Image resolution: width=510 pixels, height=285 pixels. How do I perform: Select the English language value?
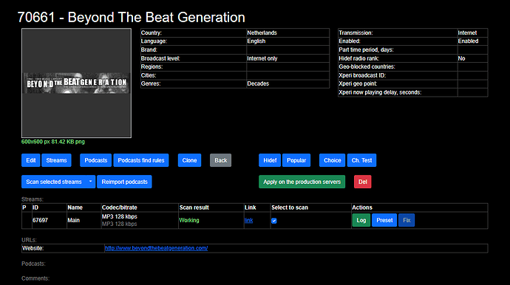[256, 41]
